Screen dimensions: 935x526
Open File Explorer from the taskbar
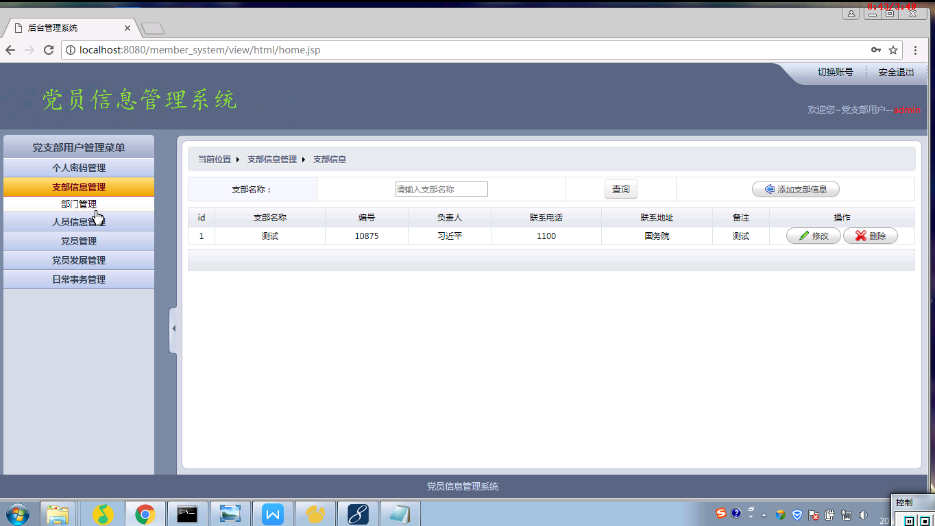(58, 514)
